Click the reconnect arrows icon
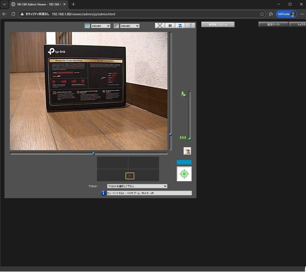Screen dimensions: 306x272 (180, 25)
